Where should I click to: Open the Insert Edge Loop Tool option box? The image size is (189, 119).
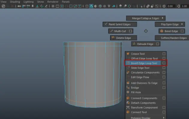click(164, 63)
